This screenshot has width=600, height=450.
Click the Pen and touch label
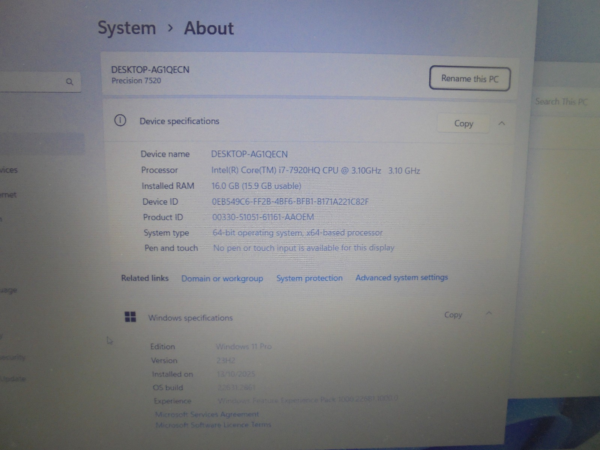point(171,248)
